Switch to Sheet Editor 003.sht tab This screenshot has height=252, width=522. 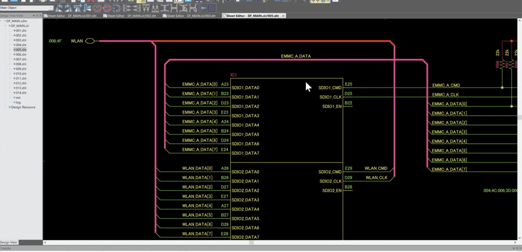click(189, 16)
